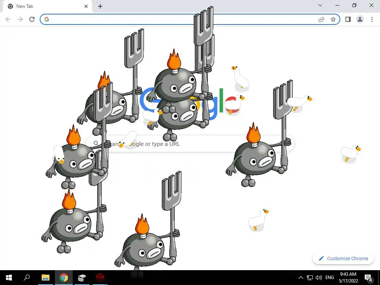Show hidden system tray icons
This screenshot has width=380, height=285.
(x=301, y=278)
